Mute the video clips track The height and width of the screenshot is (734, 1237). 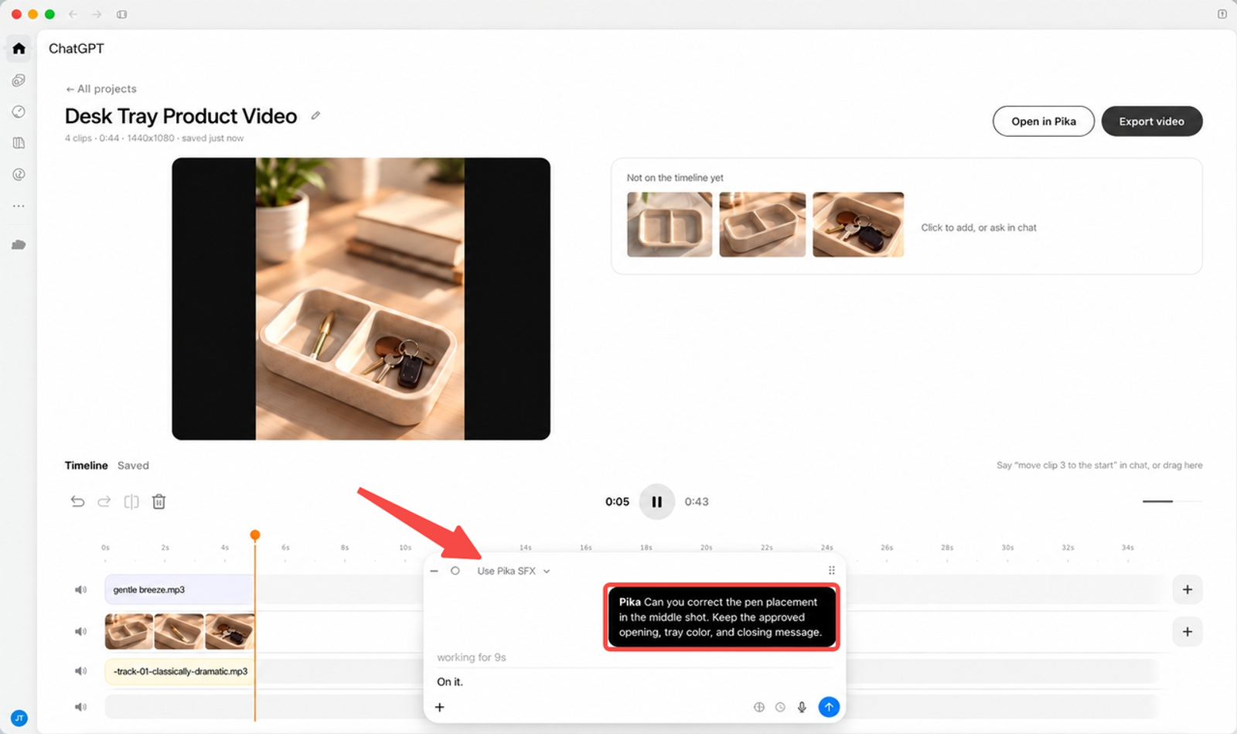point(80,631)
